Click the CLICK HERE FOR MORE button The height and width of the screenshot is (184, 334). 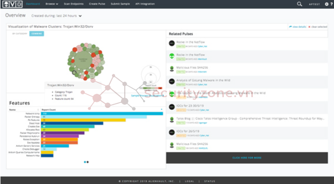[247, 158]
